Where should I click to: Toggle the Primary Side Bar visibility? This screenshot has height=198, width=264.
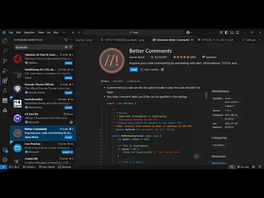(x=226, y=32)
